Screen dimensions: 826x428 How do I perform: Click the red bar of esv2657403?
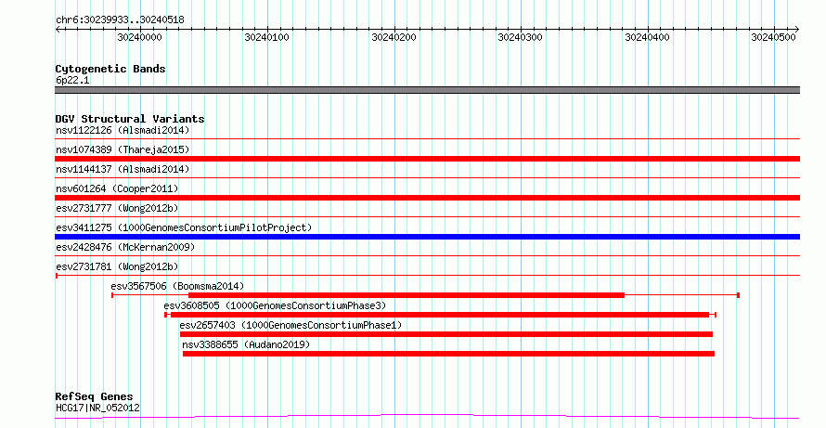pyautogui.click(x=446, y=334)
